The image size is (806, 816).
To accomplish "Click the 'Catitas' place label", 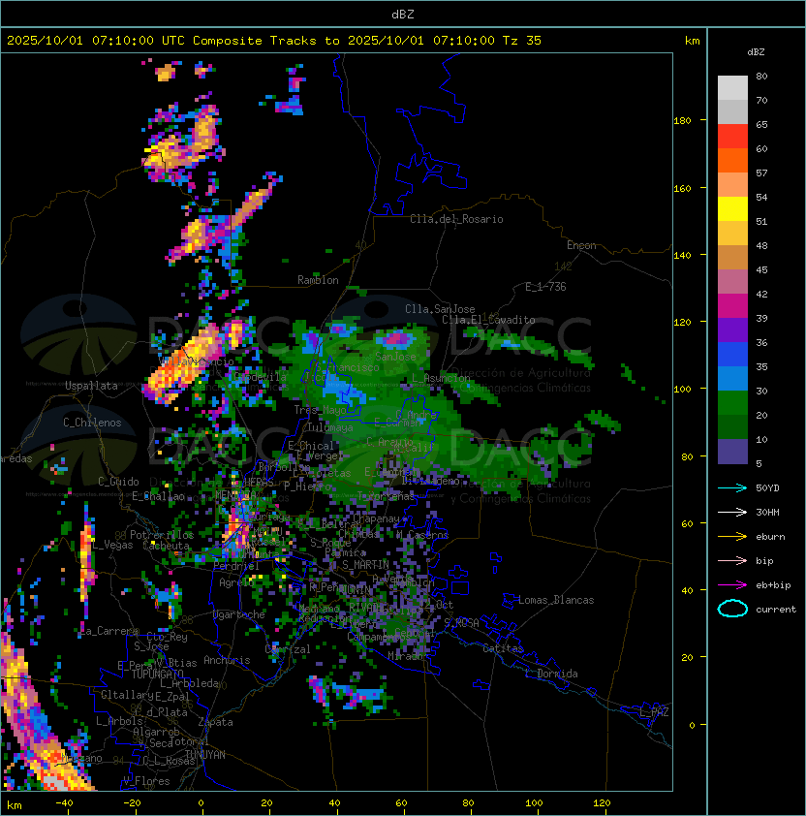I will [503, 648].
